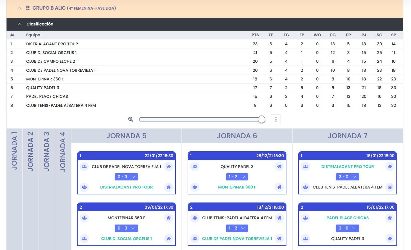Image resolution: width=411 pixels, height=250 pixels.
Task: Click team icon beside PADEL PLACE CHICAS in Jornada 7
Action: [x=305, y=218]
